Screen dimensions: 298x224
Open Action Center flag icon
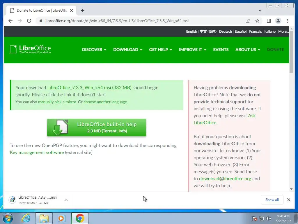[x=255, y=218]
